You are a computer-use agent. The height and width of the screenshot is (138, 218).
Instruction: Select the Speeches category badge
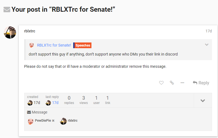click(x=82, y=45)
